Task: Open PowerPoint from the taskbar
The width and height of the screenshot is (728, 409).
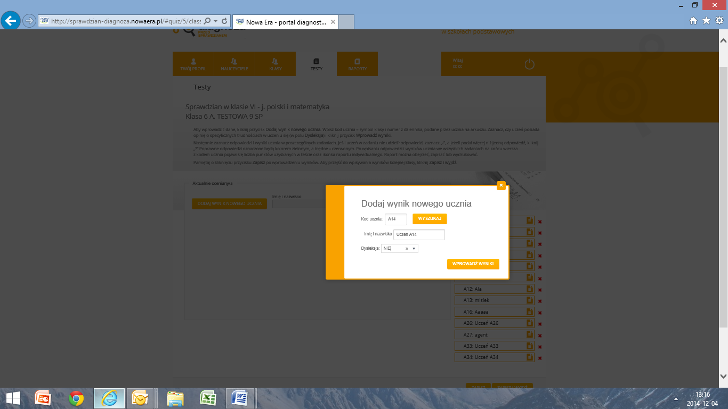Action: (x=43, y=398)
